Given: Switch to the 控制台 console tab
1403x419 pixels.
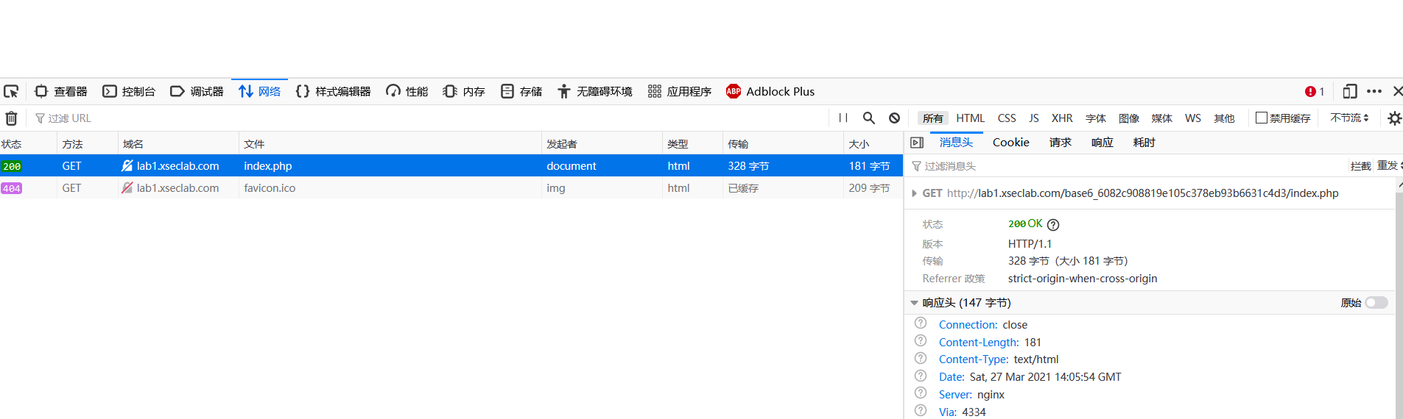Looking at the screenshot, I should point(129,91).
